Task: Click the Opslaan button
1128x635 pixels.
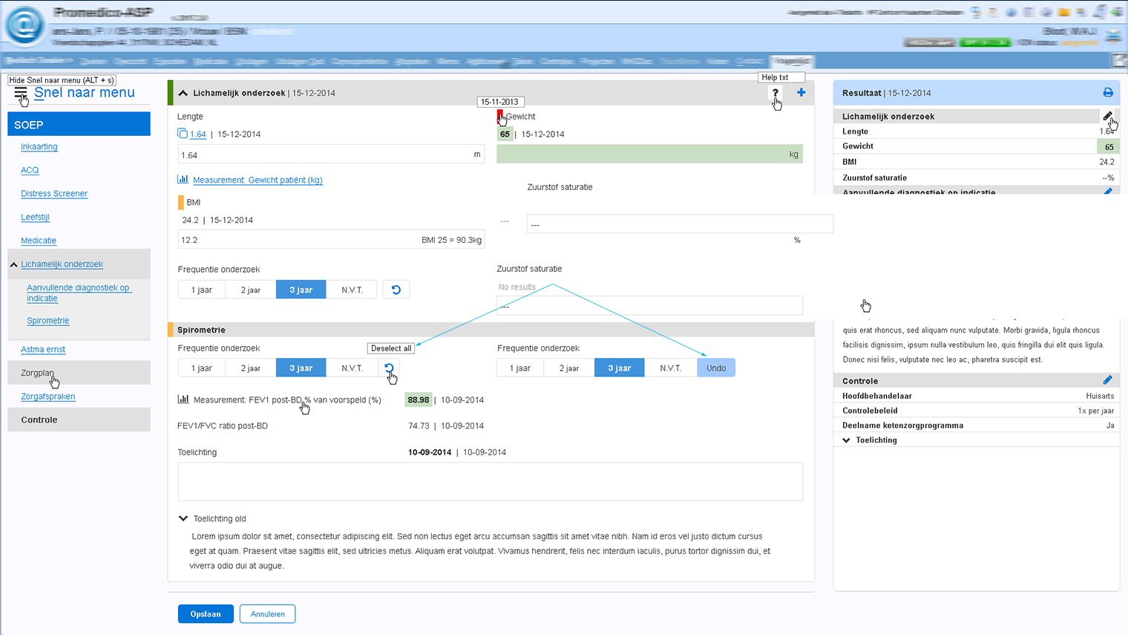Action: 206,614
